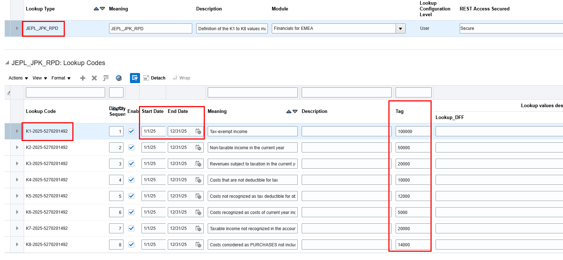Click the globe translation editor icon
The height and width of the screenshot is (260, 563).
(x=119, y=78)
